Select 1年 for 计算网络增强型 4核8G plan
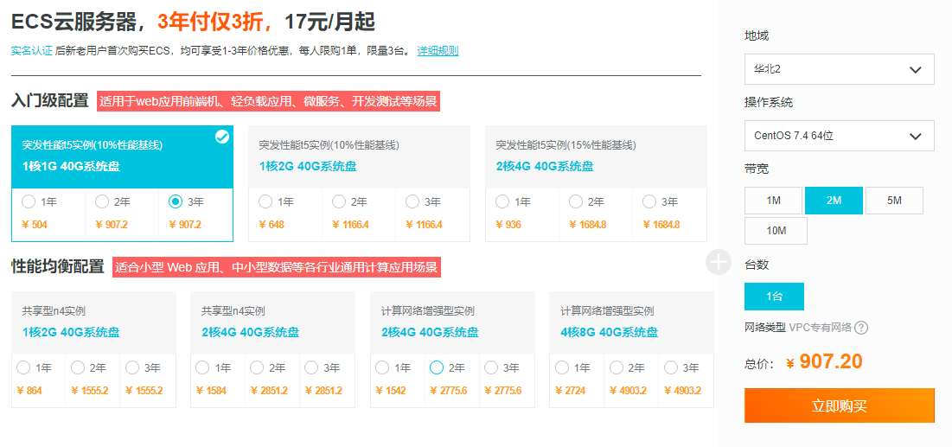Image resolution: width=952 pixels, height=447 pixels. click(562, 367)
